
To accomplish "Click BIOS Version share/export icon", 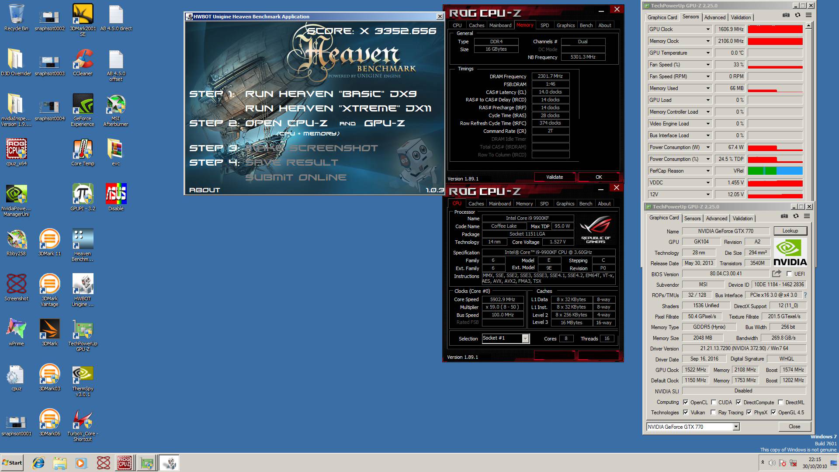I will pyautogui.click(x=777, y=274).
